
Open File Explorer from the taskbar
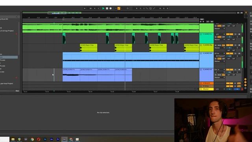point(13,139)
